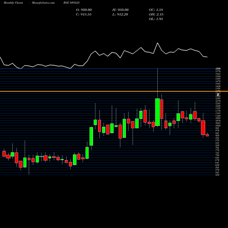Screen dimensions: 228x228
Task: Click the highest peak of the white line chart
Action: [x=157, y=43]
